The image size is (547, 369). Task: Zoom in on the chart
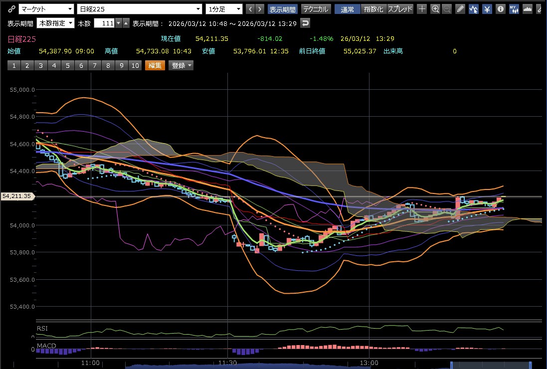pos(435,9)
